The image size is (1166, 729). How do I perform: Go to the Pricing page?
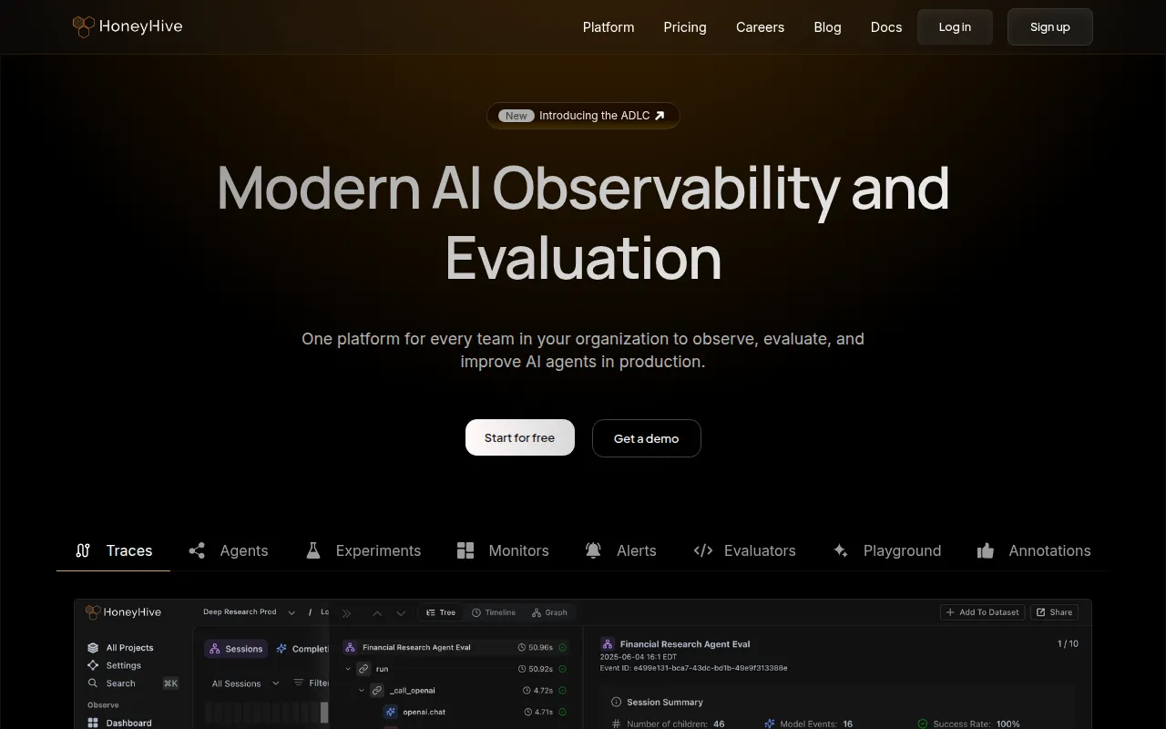(685, 27)
